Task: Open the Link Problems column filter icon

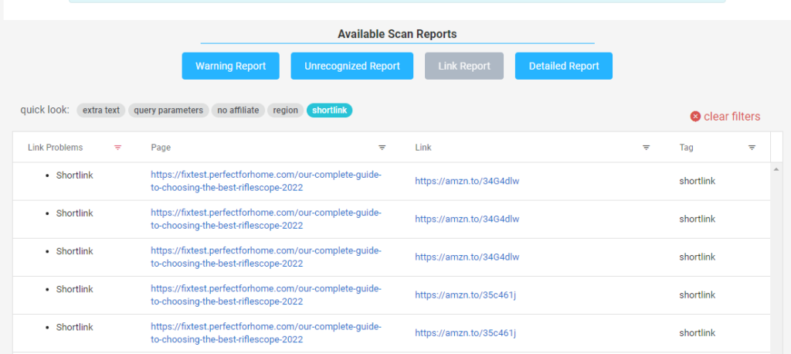Action: click(x=117, y=148)
